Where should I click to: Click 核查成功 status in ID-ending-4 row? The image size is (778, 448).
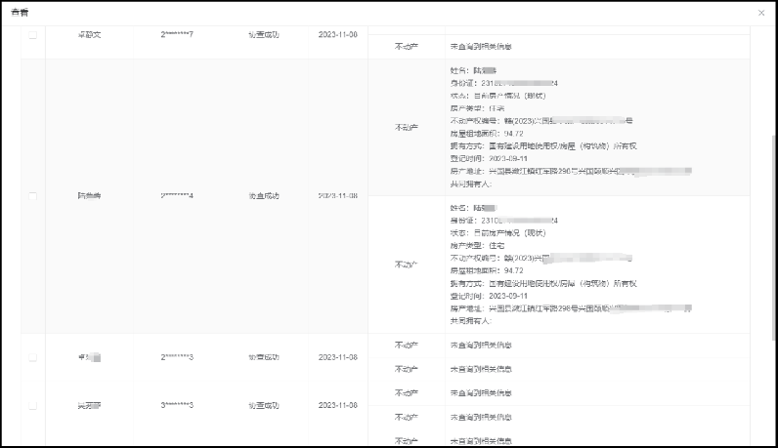click(x=264, y=196)
